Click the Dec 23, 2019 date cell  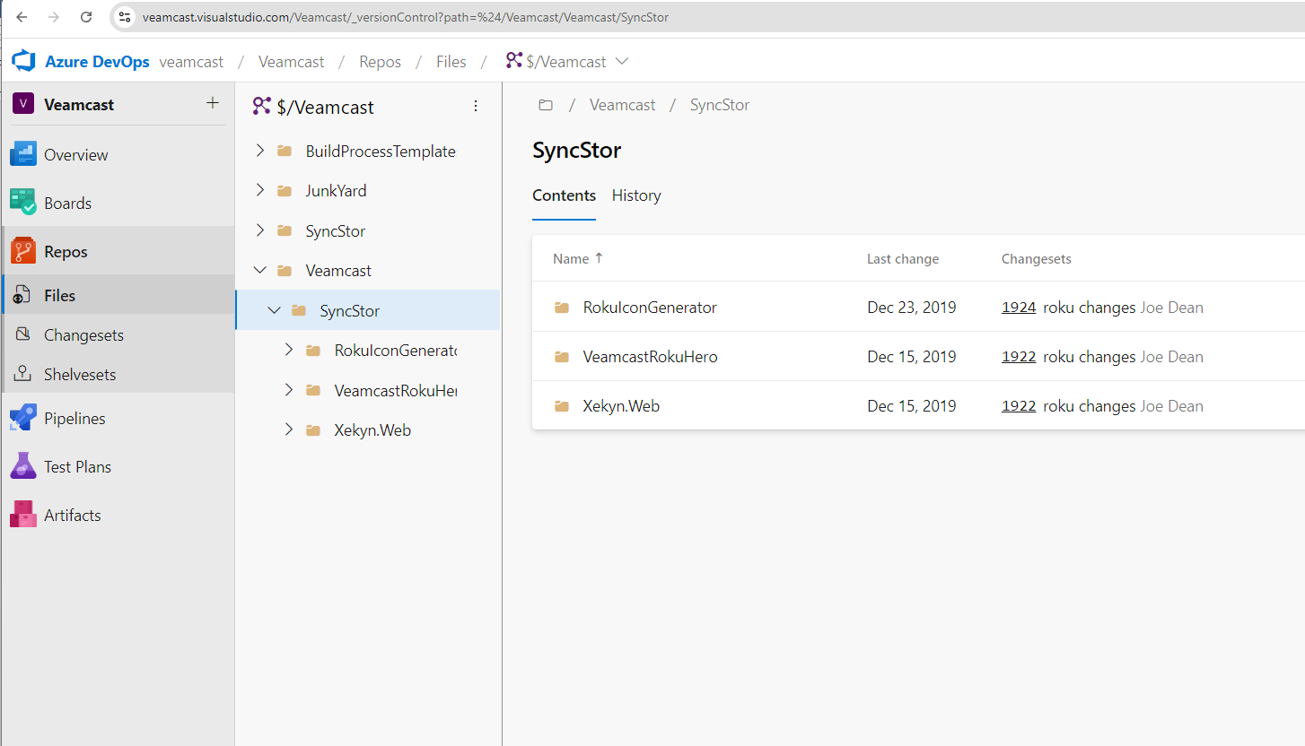912,308
